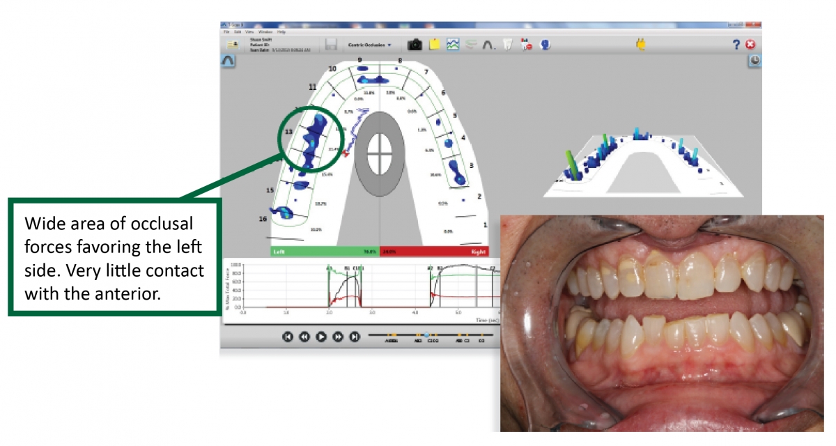Viewport: 836px width, 446px height.
Task: Open the Edit menu
Action: 237,32
